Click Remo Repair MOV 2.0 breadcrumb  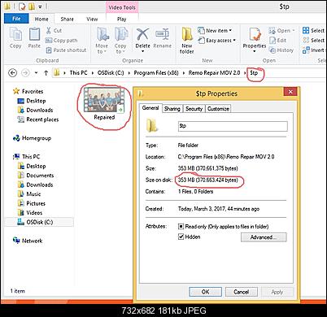[214, 73]
